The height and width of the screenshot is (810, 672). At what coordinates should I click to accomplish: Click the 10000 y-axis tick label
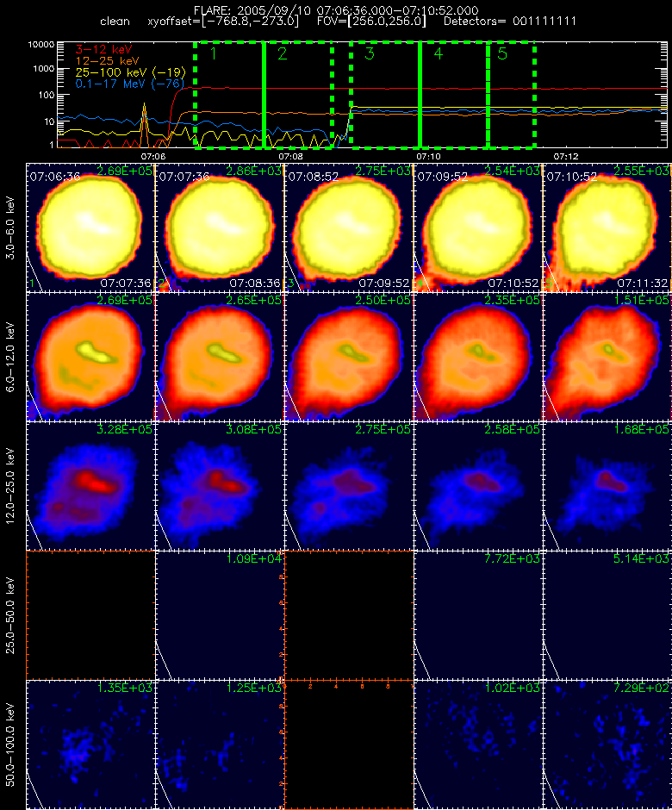(x=40, y=45)
